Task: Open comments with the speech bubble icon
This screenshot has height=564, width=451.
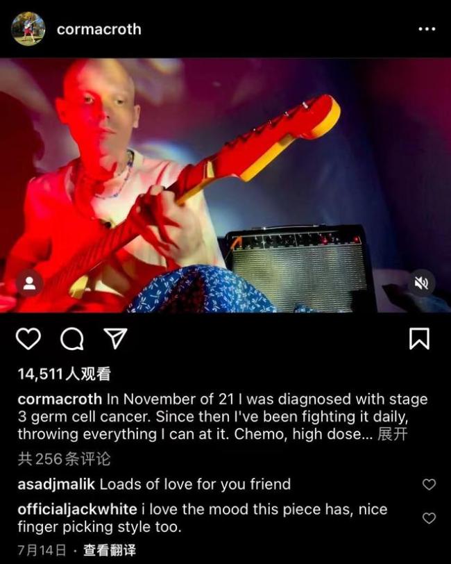Action: 72,339
